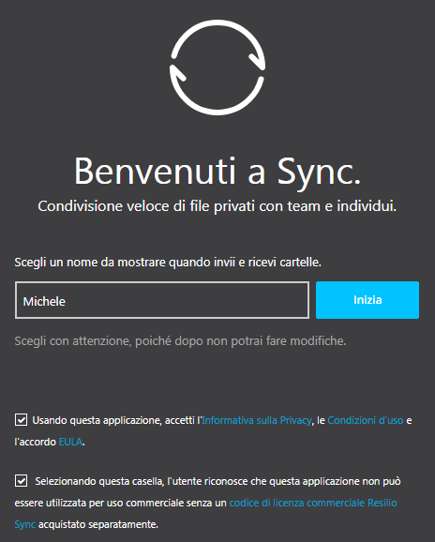Uncheck the privacy and terms acceptance checkbox
The height and width of the screenshot is (542, 435).
21,420
